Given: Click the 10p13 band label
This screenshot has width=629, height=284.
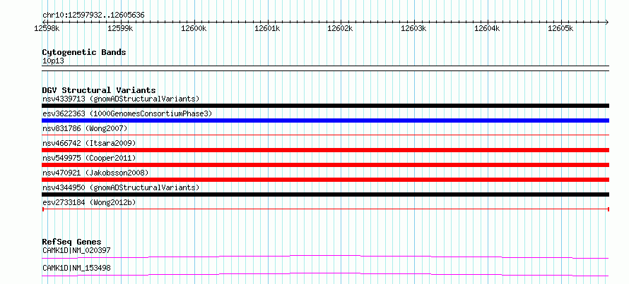Looking at the screenshot, I should (53, 61).
